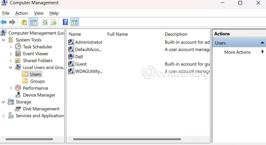Open Help via the question mark icon
Image resolution: width=266 pixels, height=145 pixels.
[x=65, y=22]
